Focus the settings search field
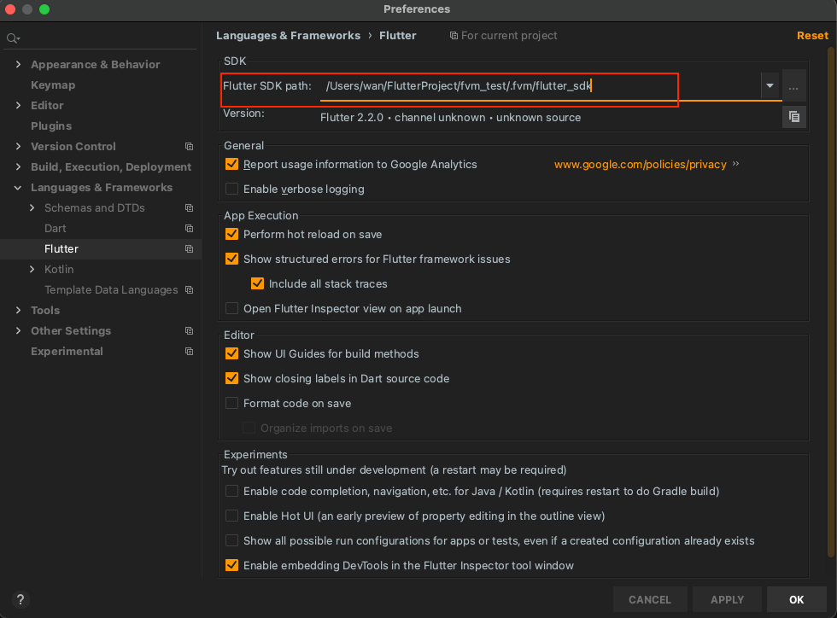 click(101, 38)
